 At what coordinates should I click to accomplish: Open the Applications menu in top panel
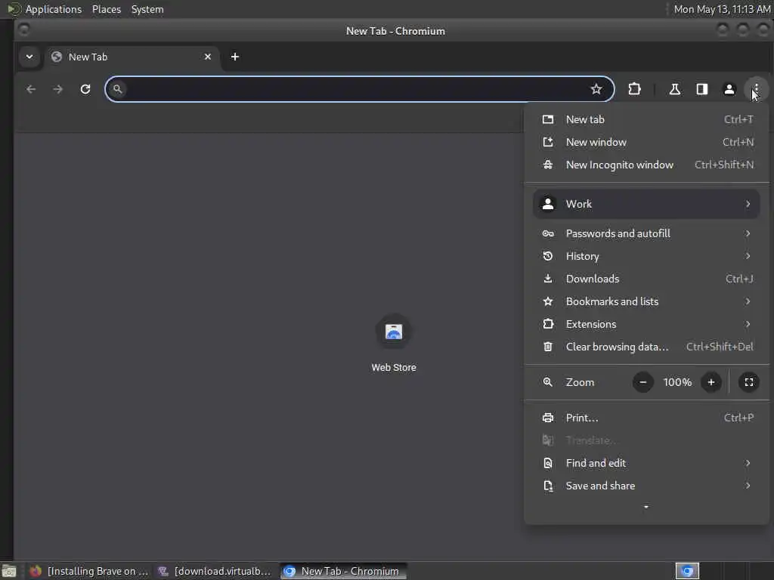tap(54, 9)
